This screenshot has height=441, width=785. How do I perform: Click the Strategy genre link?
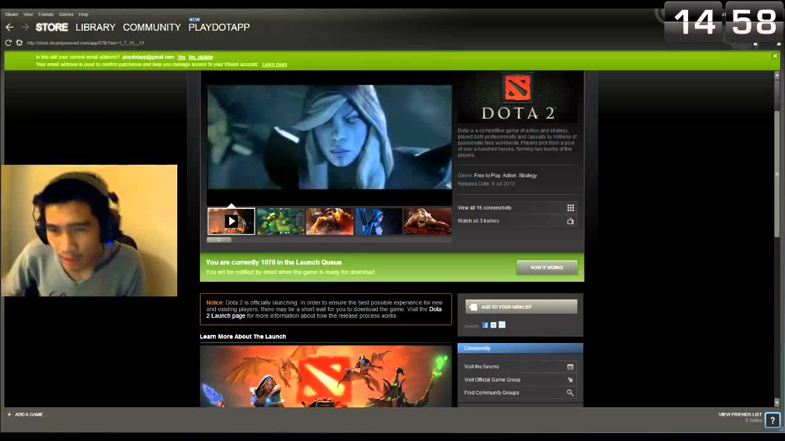click(x=527, y=176)
